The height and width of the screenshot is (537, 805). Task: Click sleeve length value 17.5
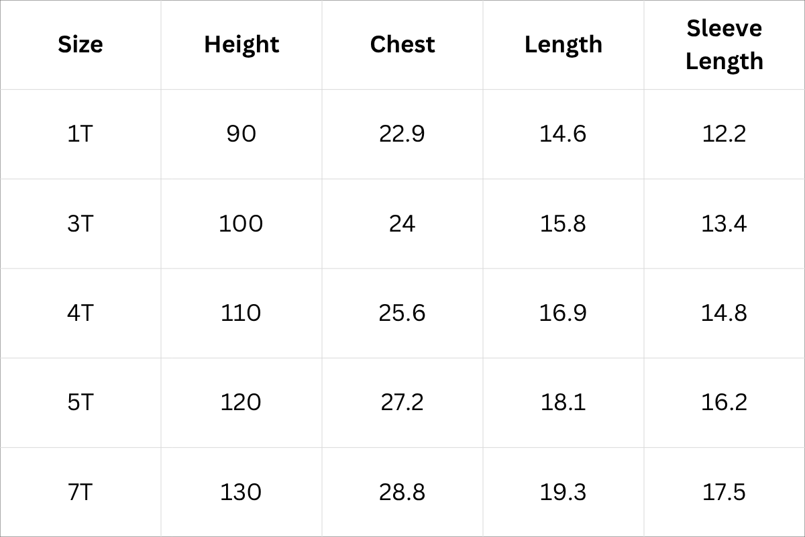(x=724, y=492)
